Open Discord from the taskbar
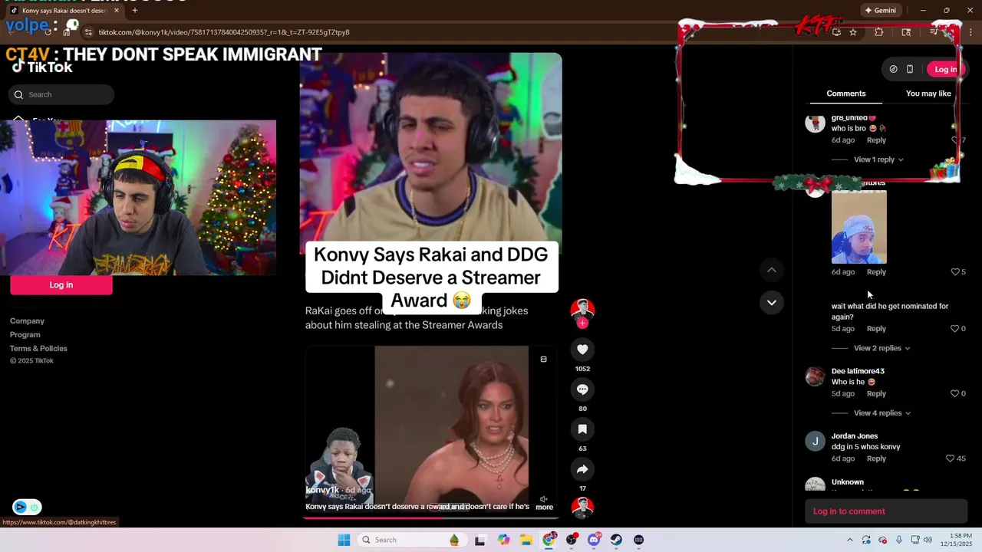 (594, 540)
